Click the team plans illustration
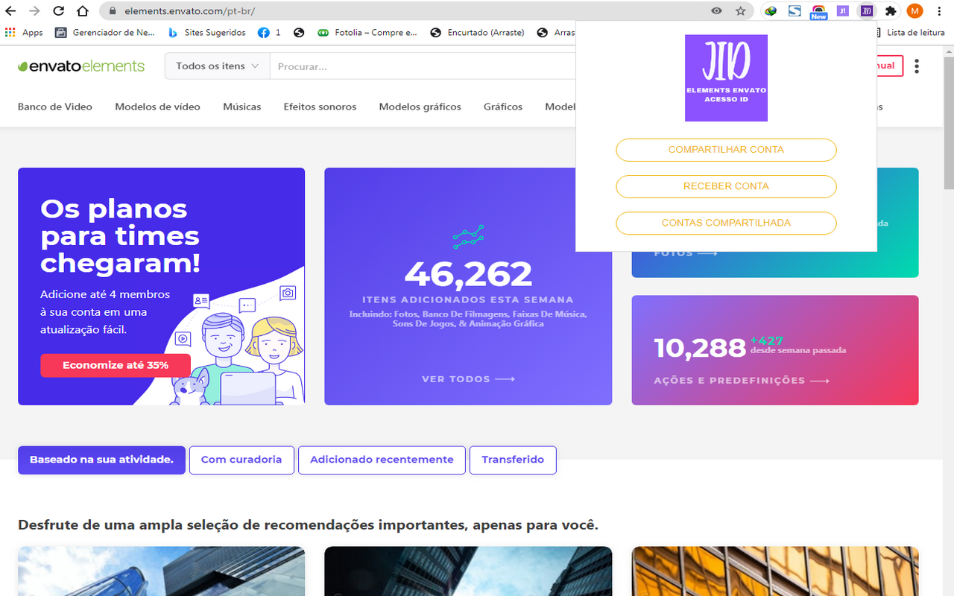 point(237,346)
